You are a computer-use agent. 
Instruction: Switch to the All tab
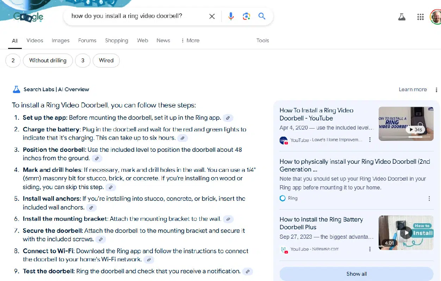tap(15, 41)
